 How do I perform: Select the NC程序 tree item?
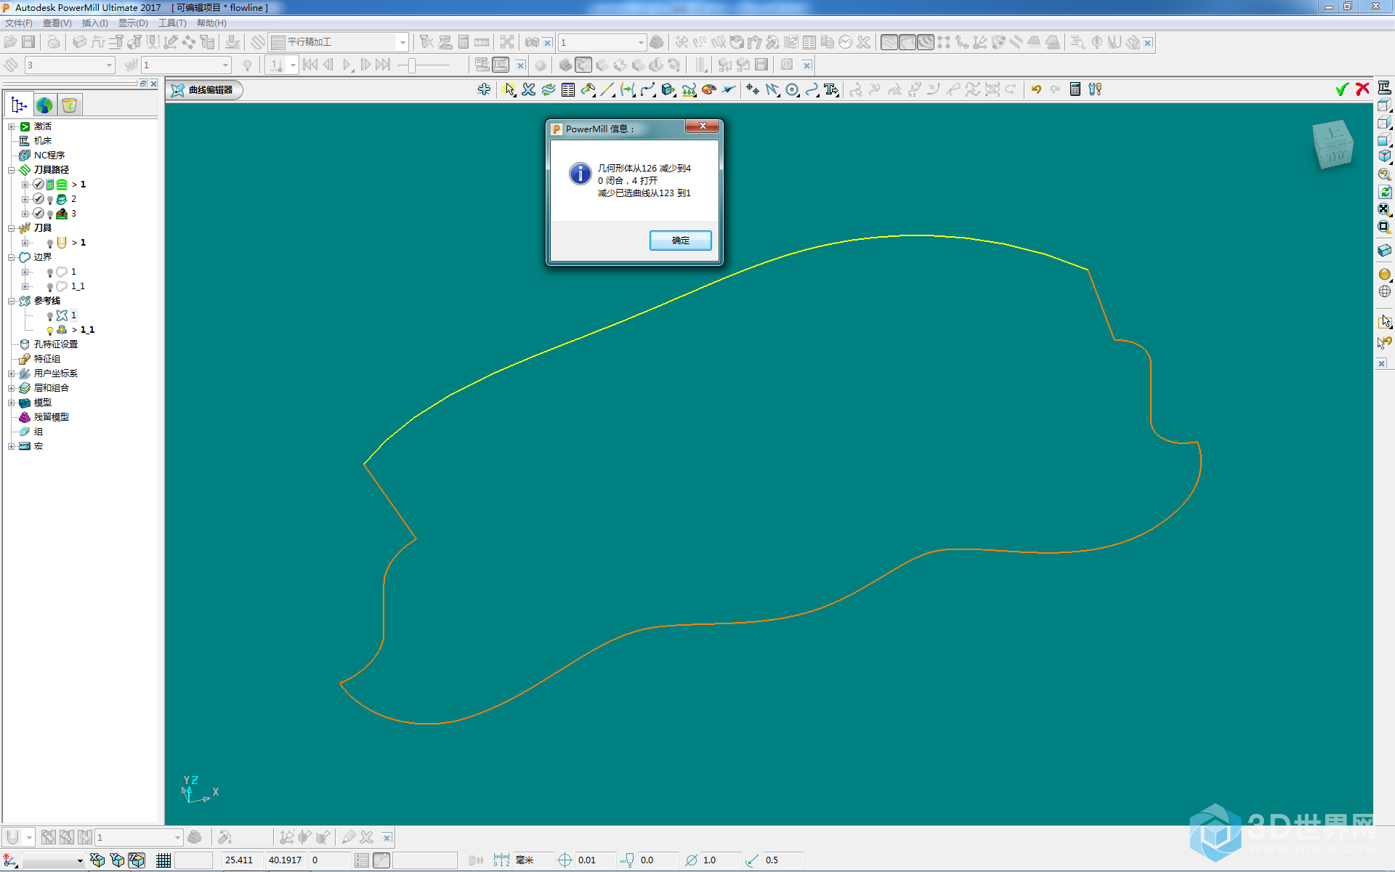[49, 156]
